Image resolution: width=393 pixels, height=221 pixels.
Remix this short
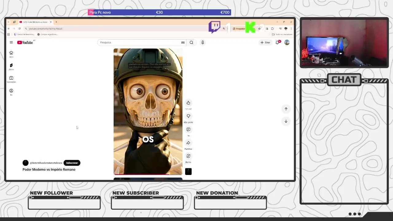188,156
